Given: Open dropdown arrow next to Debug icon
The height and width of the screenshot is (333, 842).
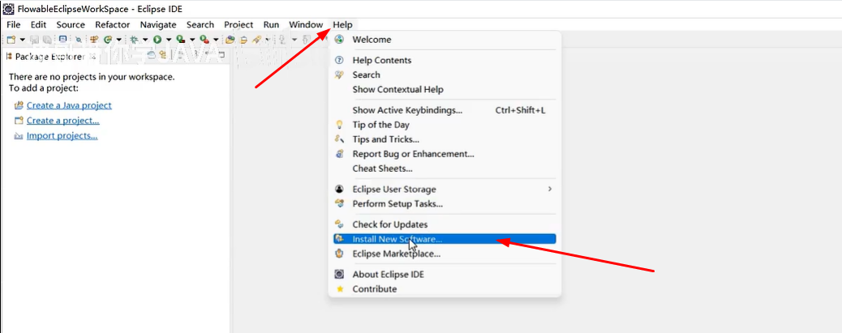Looking at the screenshot, I should (144, 39).
